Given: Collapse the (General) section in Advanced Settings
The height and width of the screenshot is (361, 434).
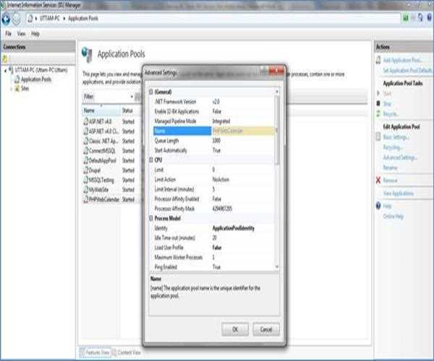Looking at the screenshot, I should [150, 93].
